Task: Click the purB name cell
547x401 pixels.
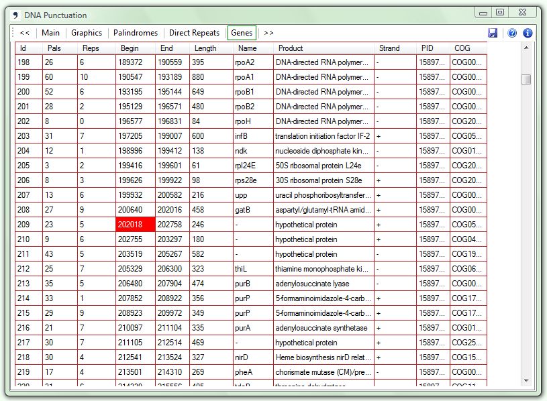Action: (x=253, y=284)
